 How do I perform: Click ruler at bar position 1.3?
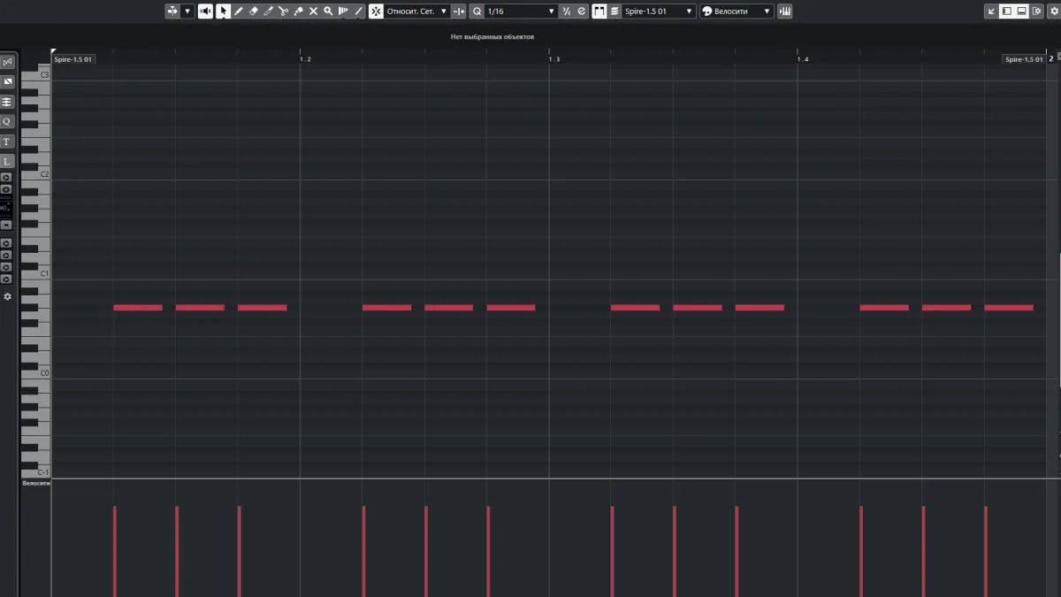[553, 59]
